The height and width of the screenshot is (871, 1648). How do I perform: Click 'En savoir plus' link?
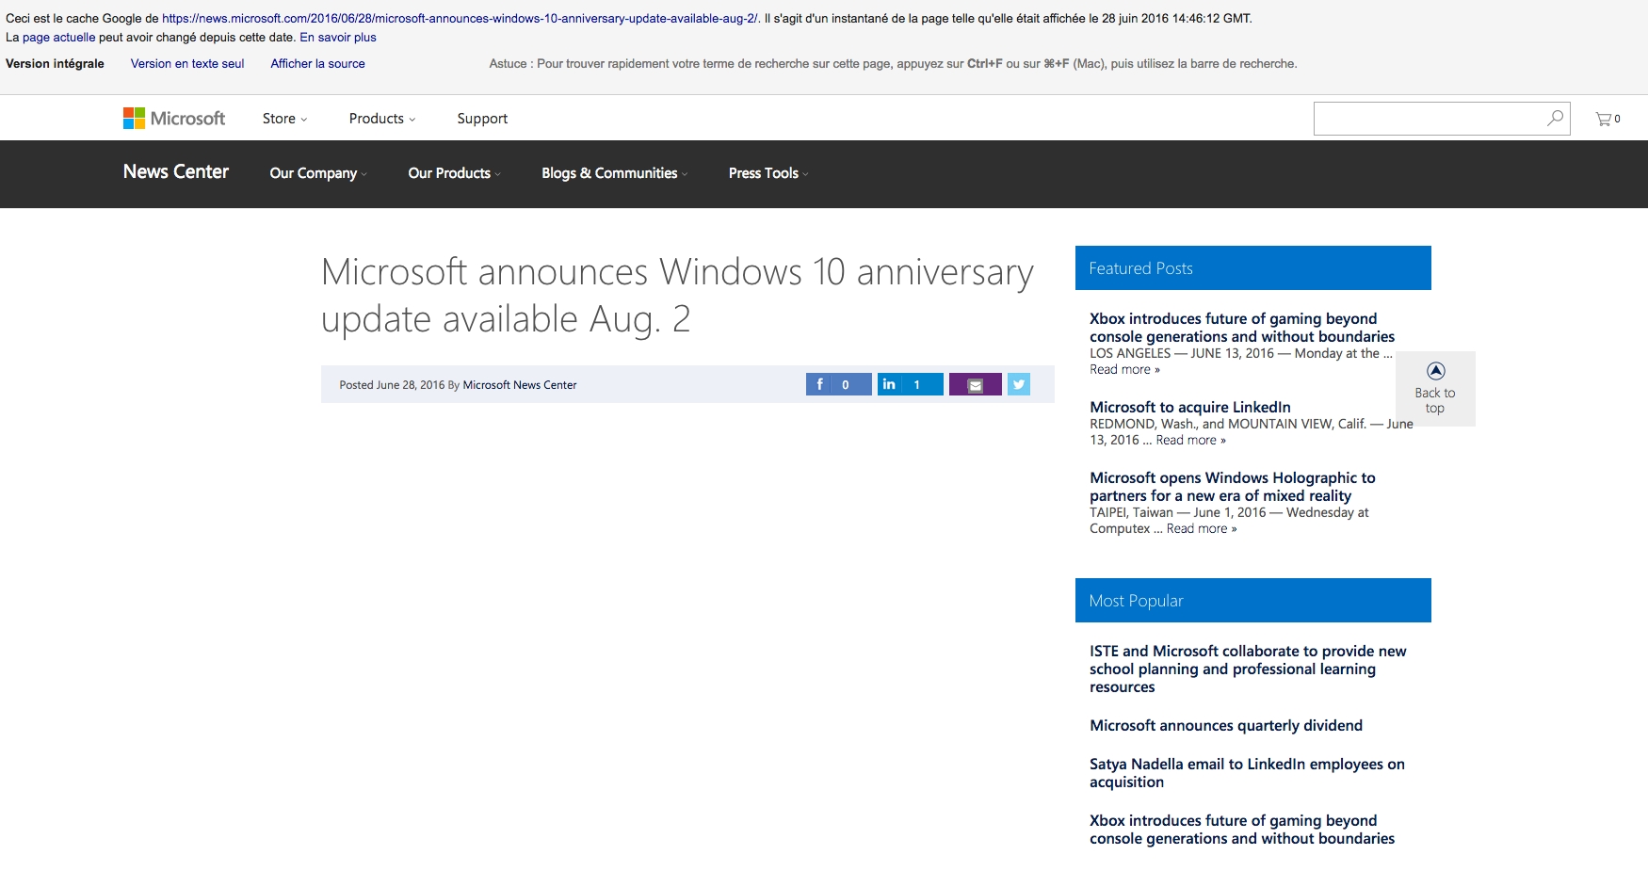[338, 38]
